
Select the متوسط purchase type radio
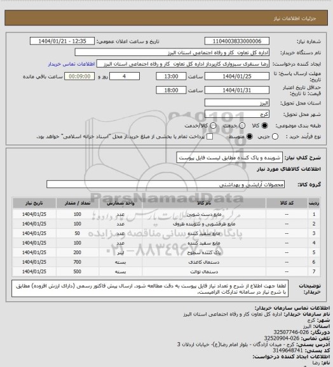(250, 136)
